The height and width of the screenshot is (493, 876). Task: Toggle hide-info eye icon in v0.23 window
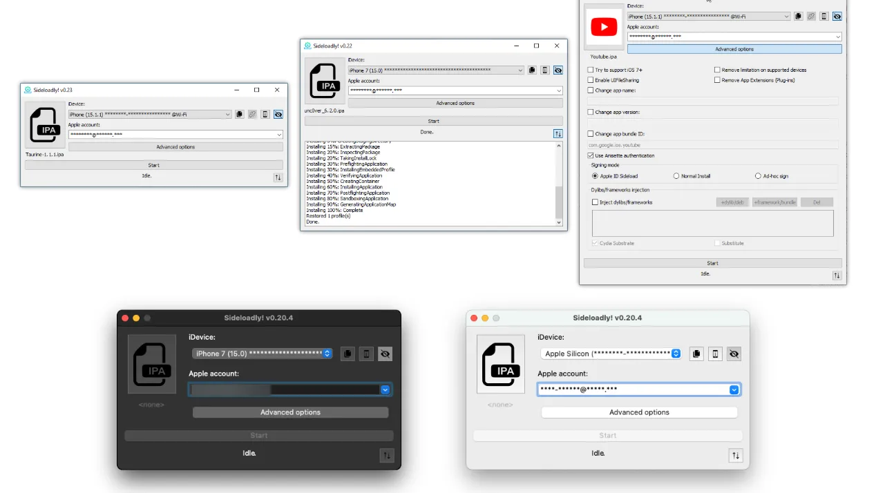(x=278, y=114)
